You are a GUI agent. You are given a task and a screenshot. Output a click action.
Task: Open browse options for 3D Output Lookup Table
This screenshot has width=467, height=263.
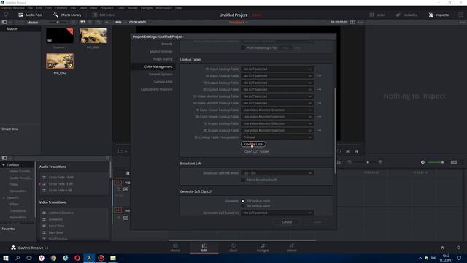[319, 89]
